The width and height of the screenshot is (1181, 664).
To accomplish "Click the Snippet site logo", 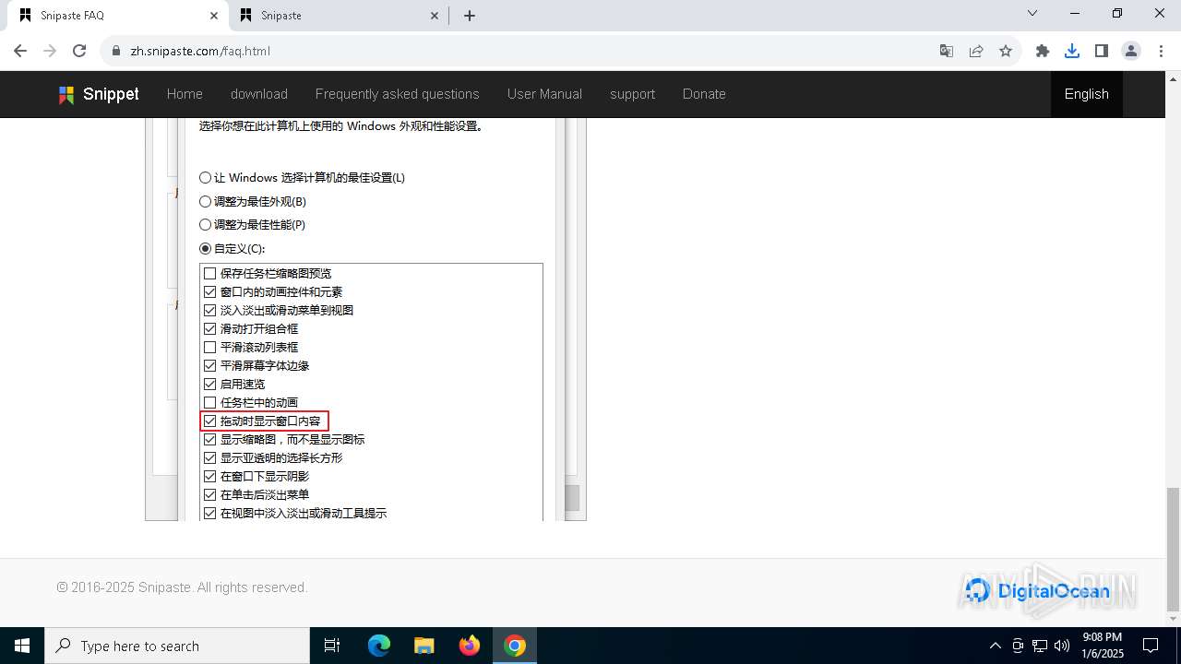I will tap(99, 94).
